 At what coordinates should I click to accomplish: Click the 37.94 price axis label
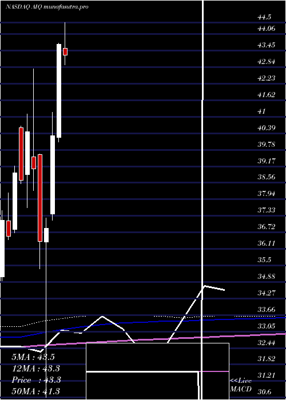tap(267, 194)
